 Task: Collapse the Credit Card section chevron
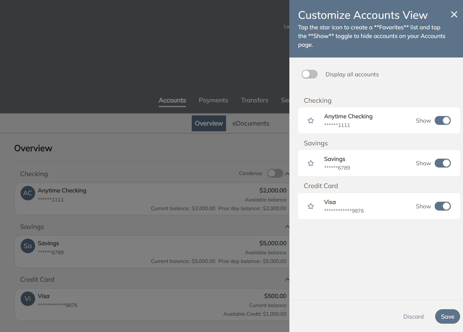pos(287,280)
